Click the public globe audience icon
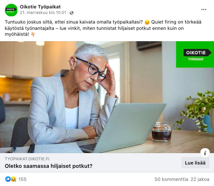This screenshot has width=214, height=186. coord(72,13)
